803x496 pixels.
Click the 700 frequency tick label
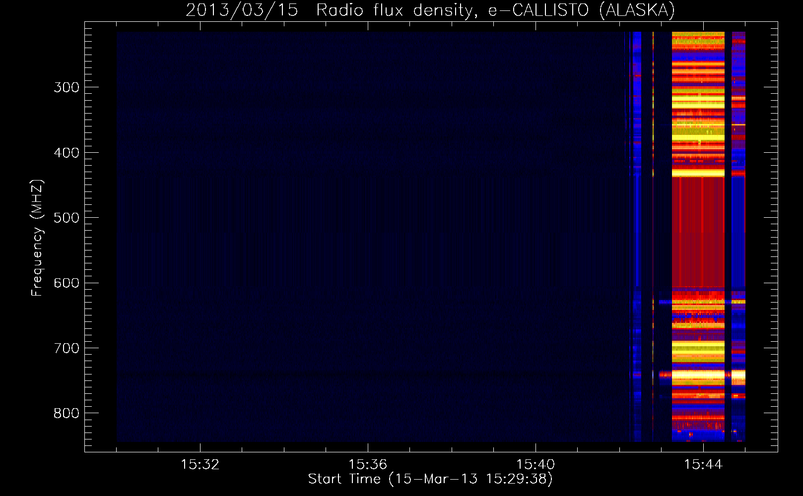67,348
